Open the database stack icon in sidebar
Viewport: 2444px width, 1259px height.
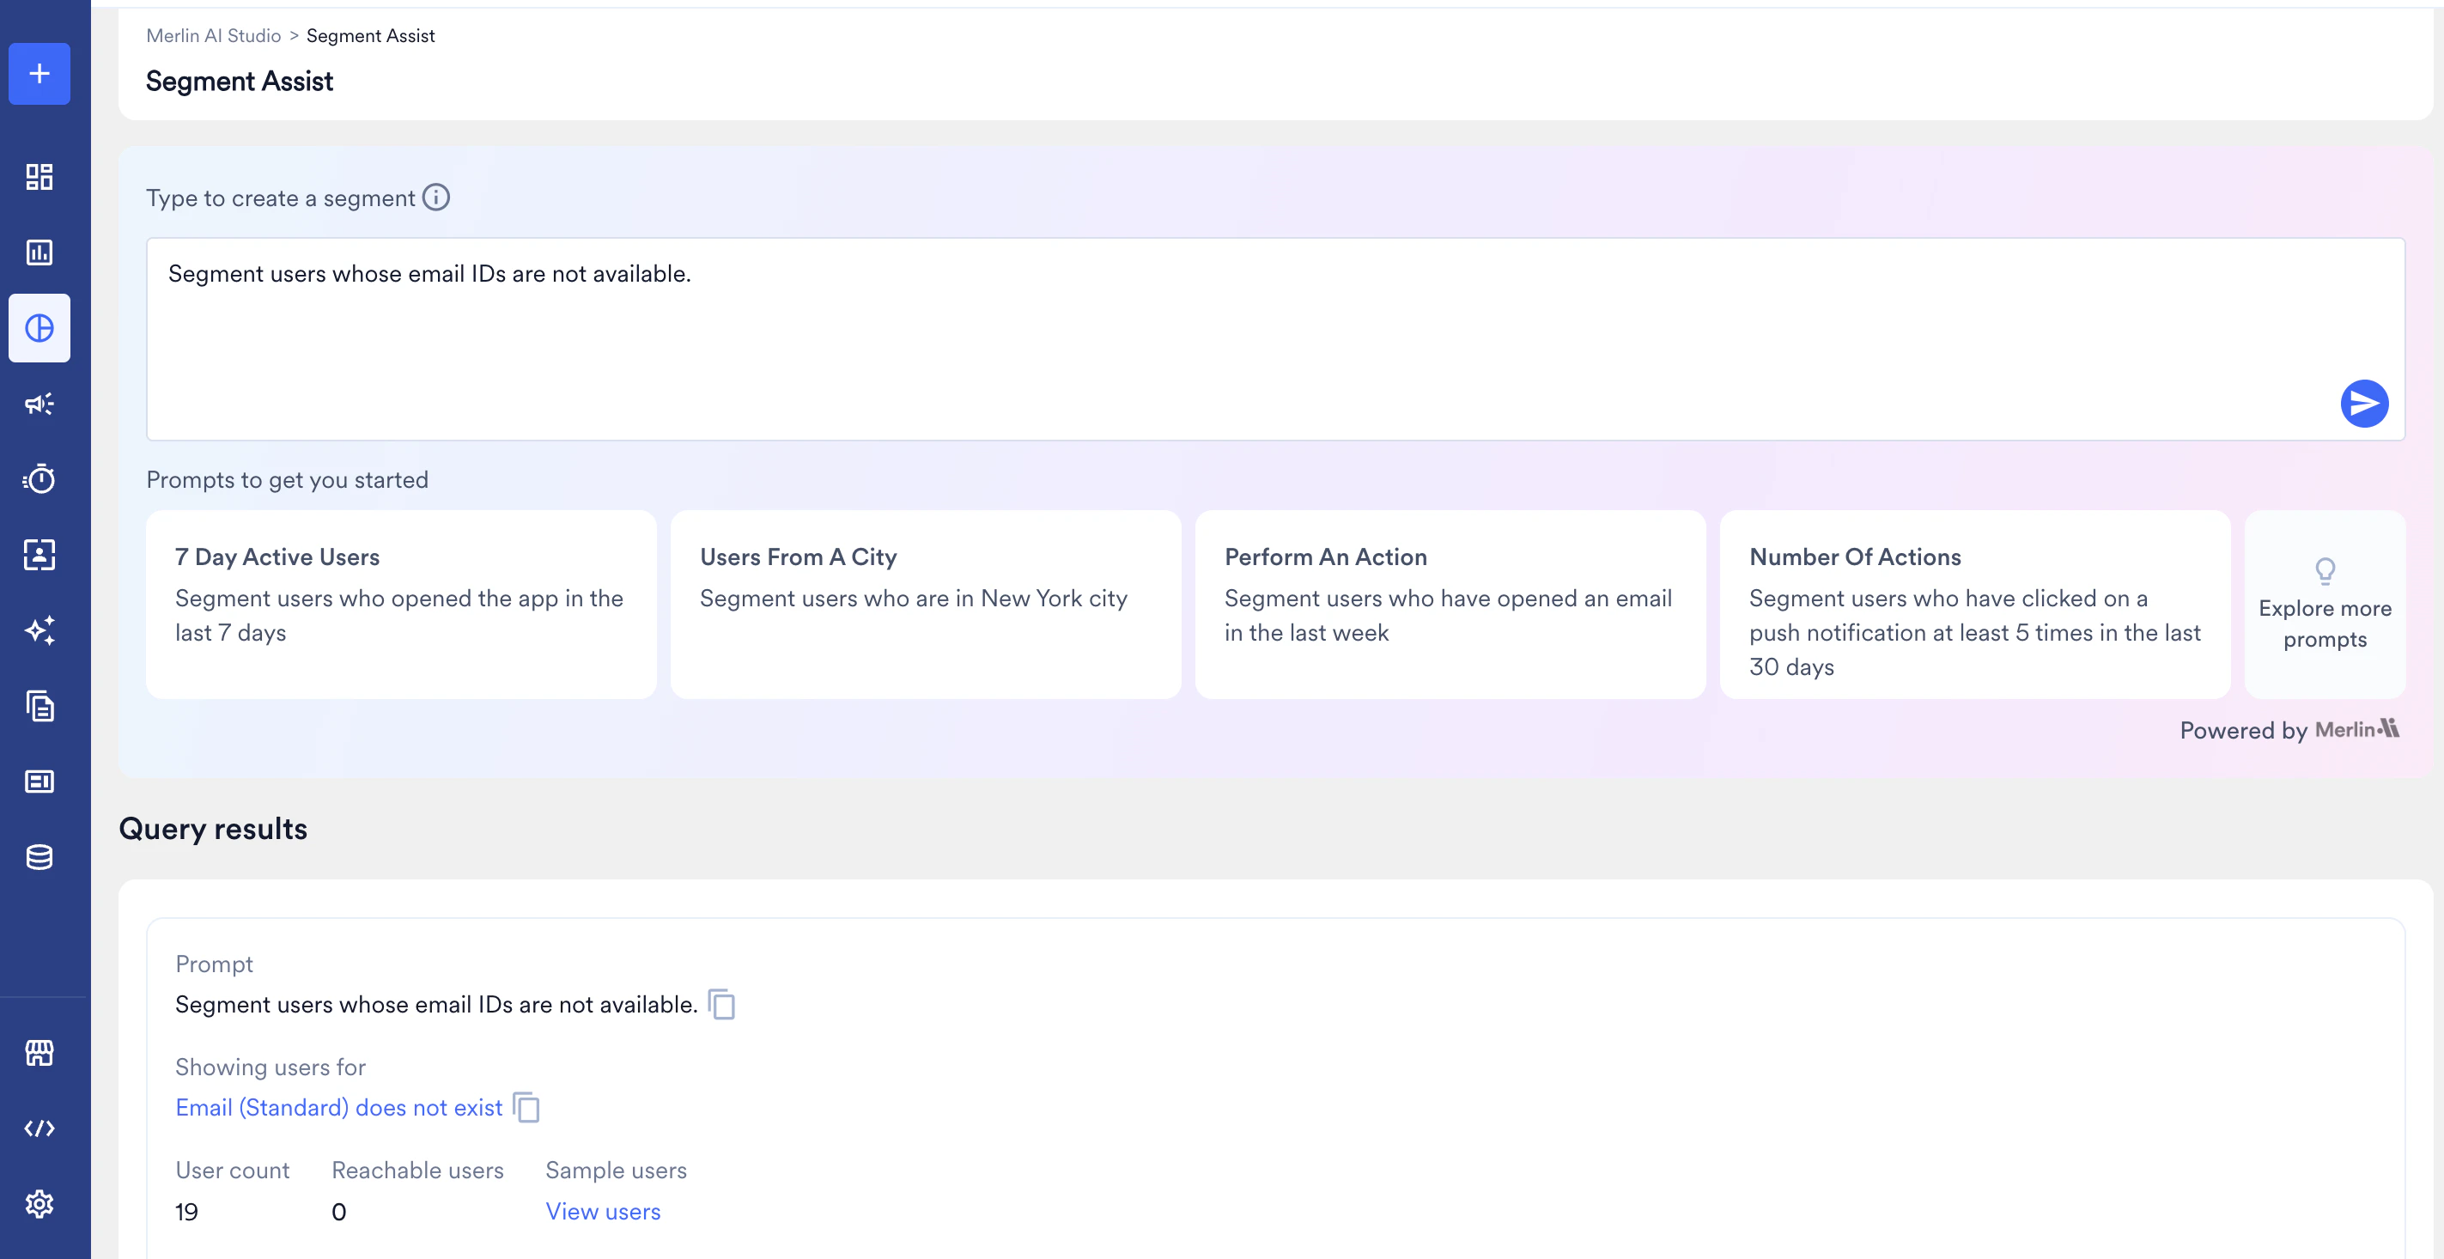point(39,857)
